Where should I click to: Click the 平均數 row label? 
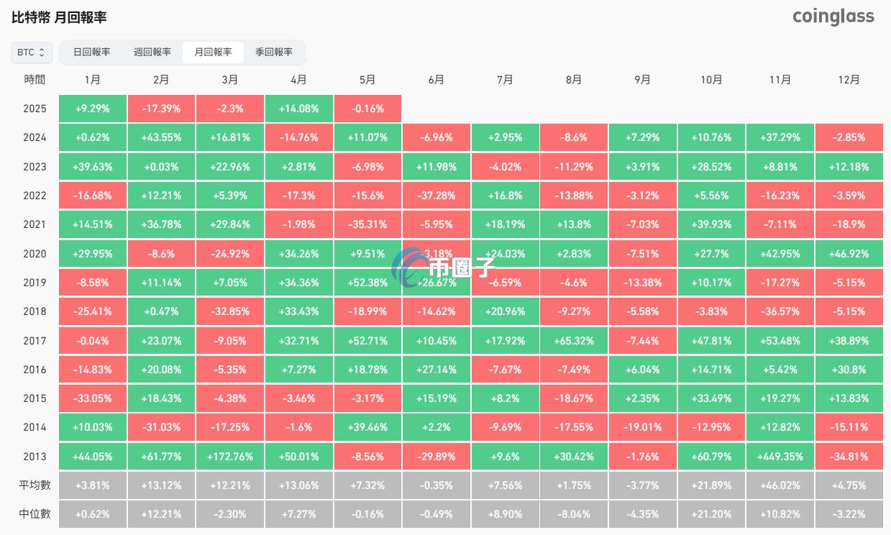tap(34, 485)
